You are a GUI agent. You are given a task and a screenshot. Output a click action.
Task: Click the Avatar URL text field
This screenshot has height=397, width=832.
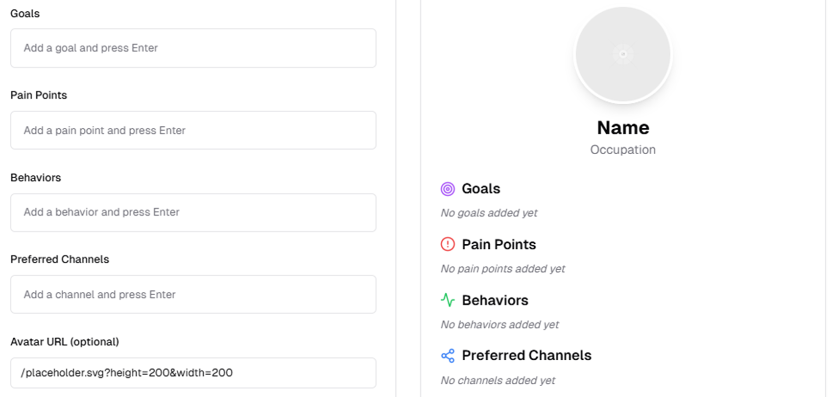pyautogui.click(x=193, y=373)
